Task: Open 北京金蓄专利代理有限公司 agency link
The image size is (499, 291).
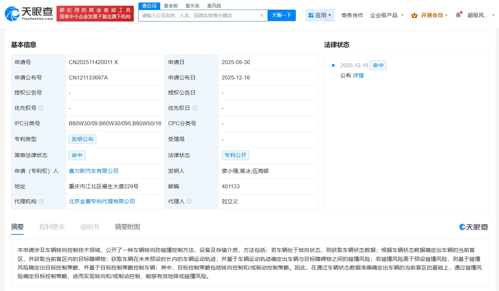Action: [x=102, y=202]
